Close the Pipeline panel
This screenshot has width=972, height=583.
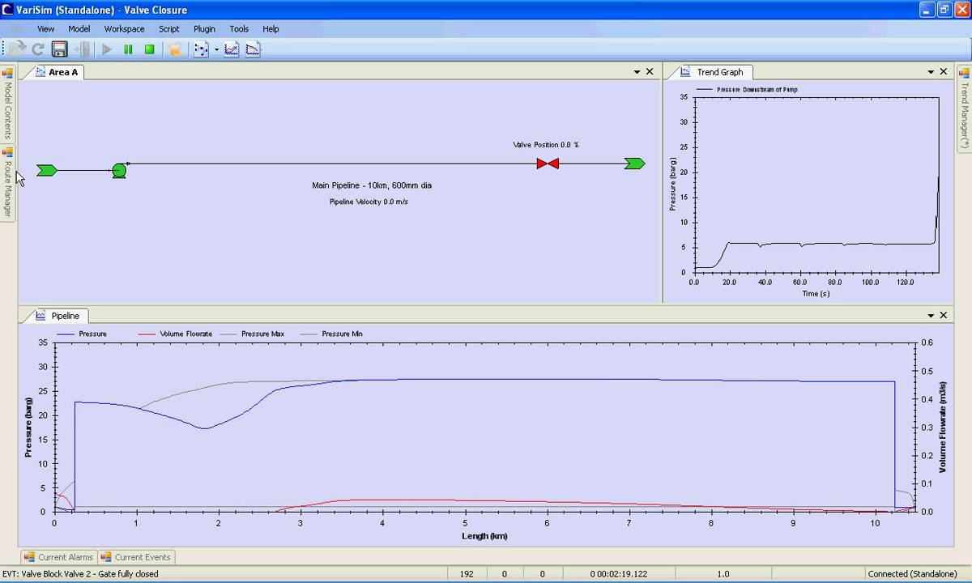[944, 316]
